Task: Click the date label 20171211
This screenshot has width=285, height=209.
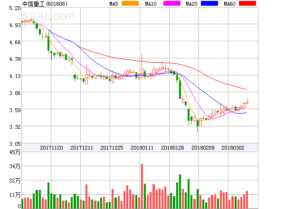Action: (x=82, y=148)
